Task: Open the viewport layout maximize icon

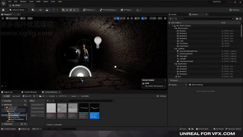Action: tap(165, 18)
